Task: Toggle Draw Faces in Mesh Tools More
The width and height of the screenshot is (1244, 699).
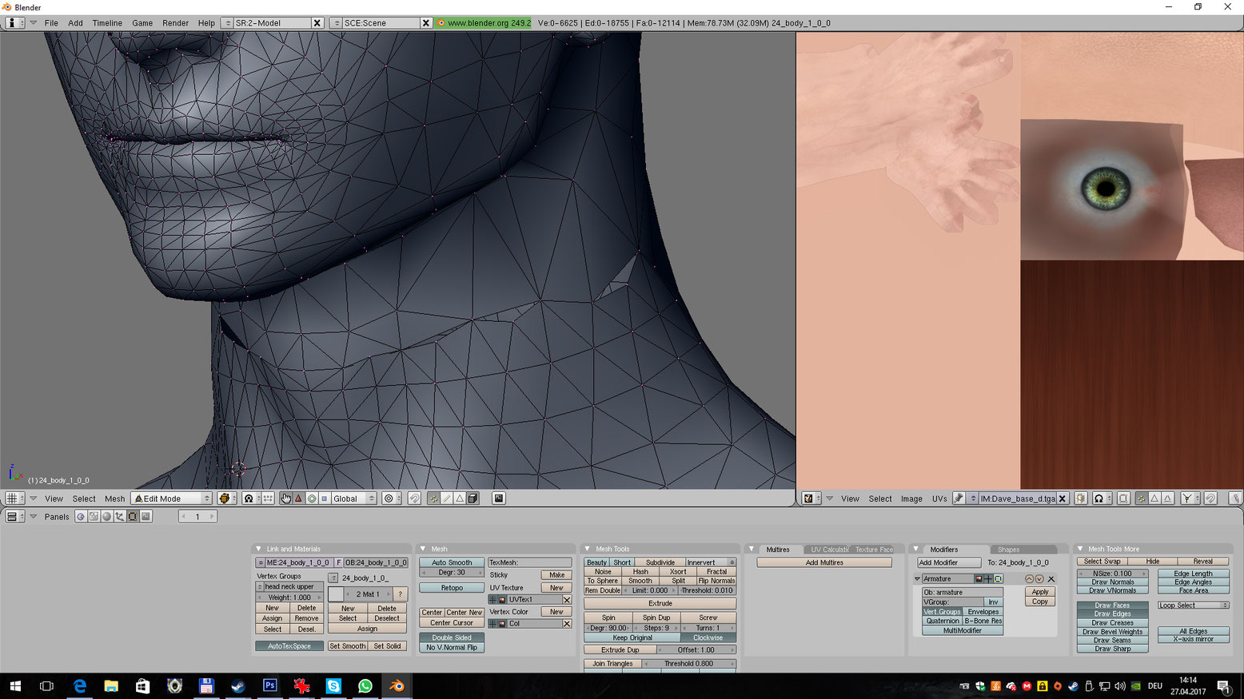Action: tap(1111, 606)
